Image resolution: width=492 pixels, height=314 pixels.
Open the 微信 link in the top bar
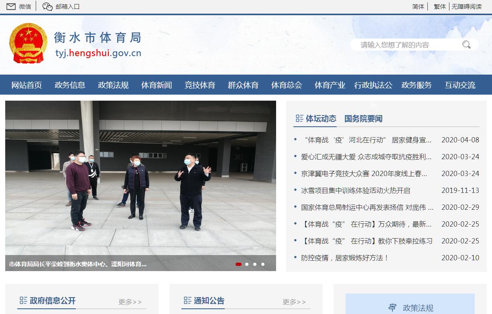coord(25,6)
